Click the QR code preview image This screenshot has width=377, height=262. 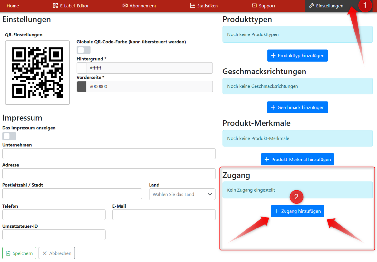(37, 73)
